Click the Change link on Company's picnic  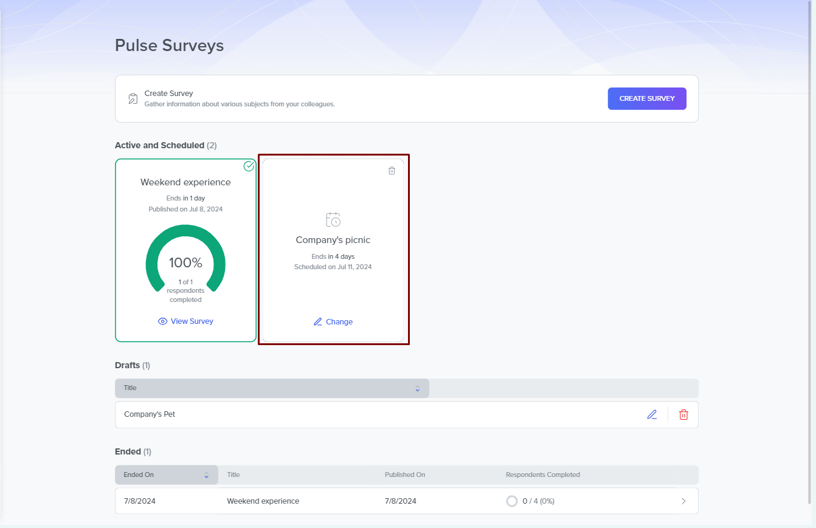(x=339, y=322)
